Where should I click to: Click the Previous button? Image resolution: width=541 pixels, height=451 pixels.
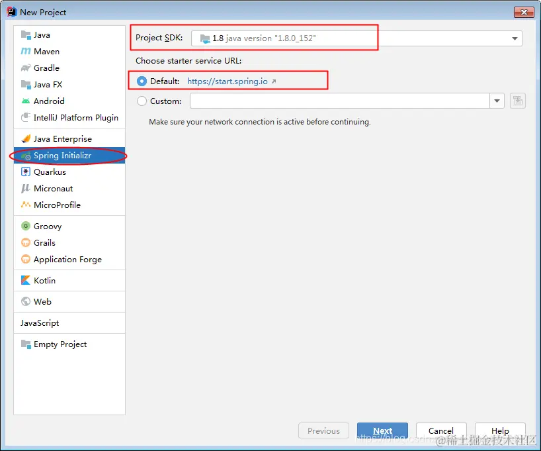coord(323,430)
